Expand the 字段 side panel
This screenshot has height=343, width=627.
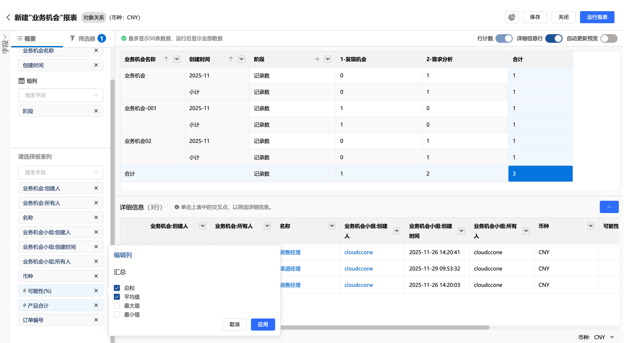tap(5, 37)
